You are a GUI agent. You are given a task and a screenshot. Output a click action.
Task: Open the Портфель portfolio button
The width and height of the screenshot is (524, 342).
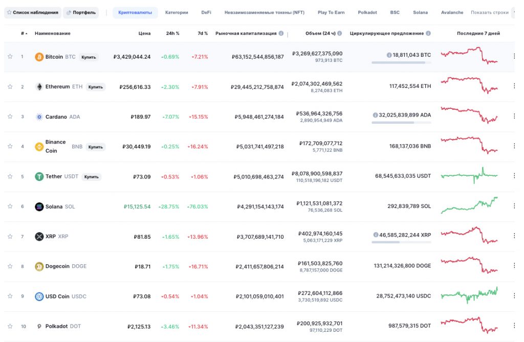[x=81, y=12]
